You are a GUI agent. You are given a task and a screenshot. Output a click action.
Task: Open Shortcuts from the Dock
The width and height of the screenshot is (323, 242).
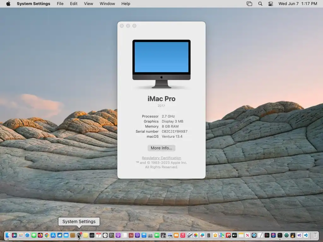point(273,235)
